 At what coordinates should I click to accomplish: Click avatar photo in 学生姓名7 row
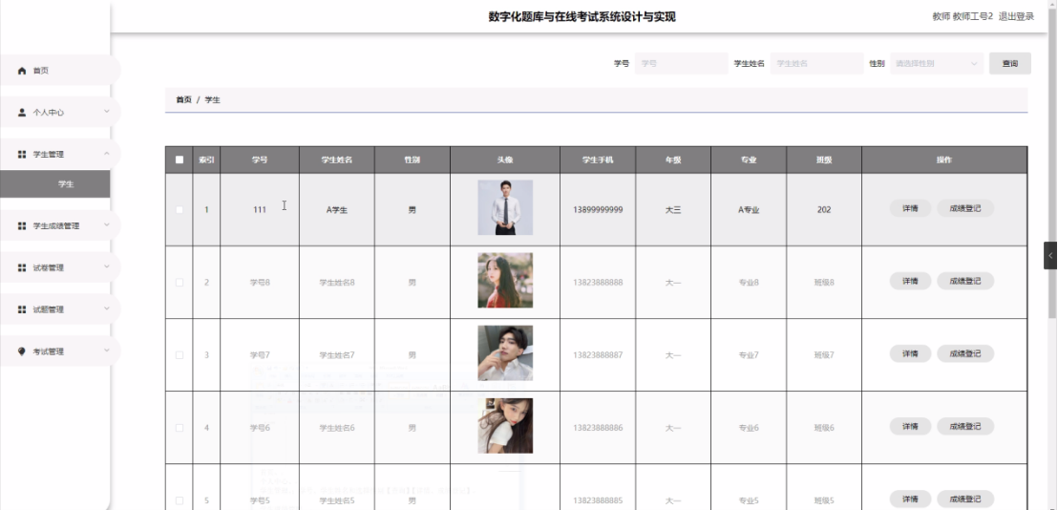click(x=505, y=353)
